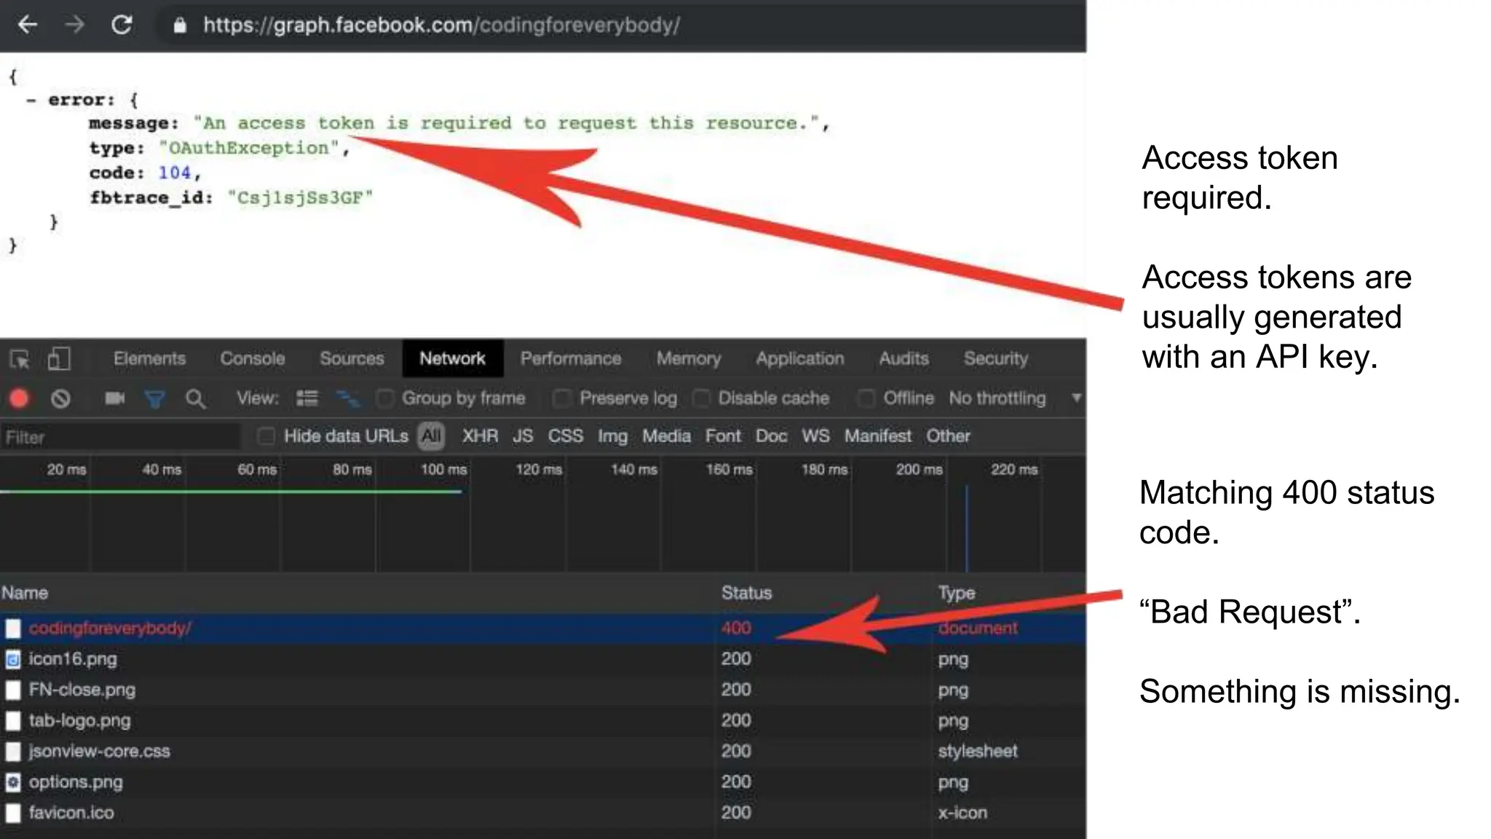Filter requests by Media

tap(666, 436)
